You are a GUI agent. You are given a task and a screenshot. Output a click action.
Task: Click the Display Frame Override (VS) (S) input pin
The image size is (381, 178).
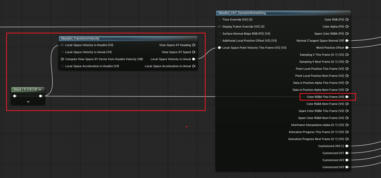point(219,27)
